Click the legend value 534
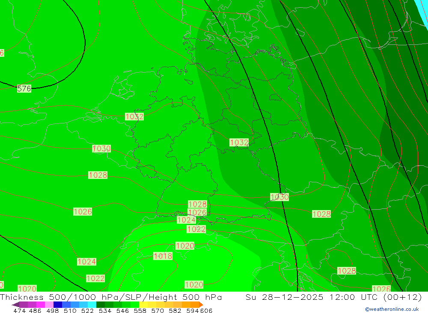Screen dimensions: 428x313 (105, 310)
